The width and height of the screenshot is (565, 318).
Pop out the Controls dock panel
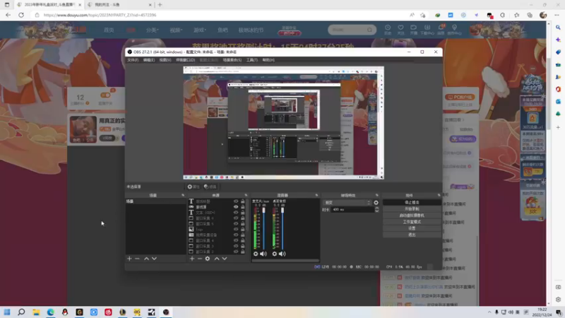tap(439, 196)
